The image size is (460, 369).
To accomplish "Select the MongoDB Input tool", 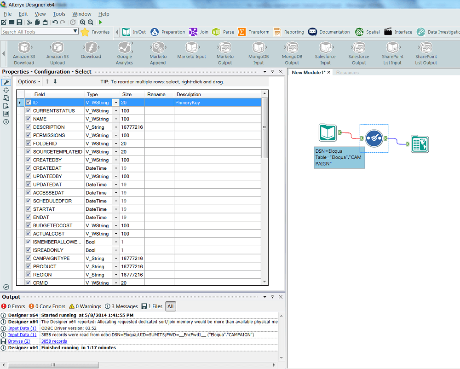I will tap(259, 53).
